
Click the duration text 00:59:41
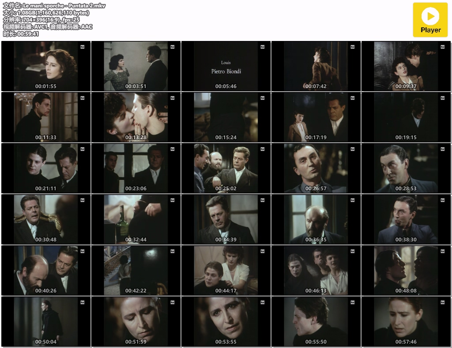tap(28, 34)
